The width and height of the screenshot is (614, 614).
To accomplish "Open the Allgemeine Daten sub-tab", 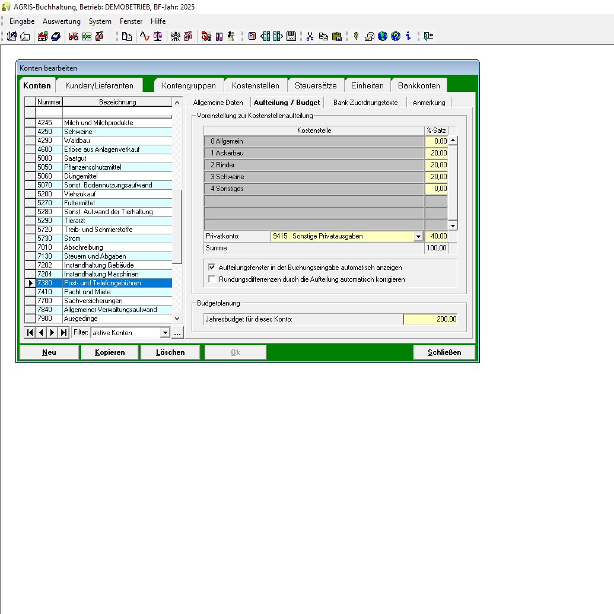I will point(218,103).
